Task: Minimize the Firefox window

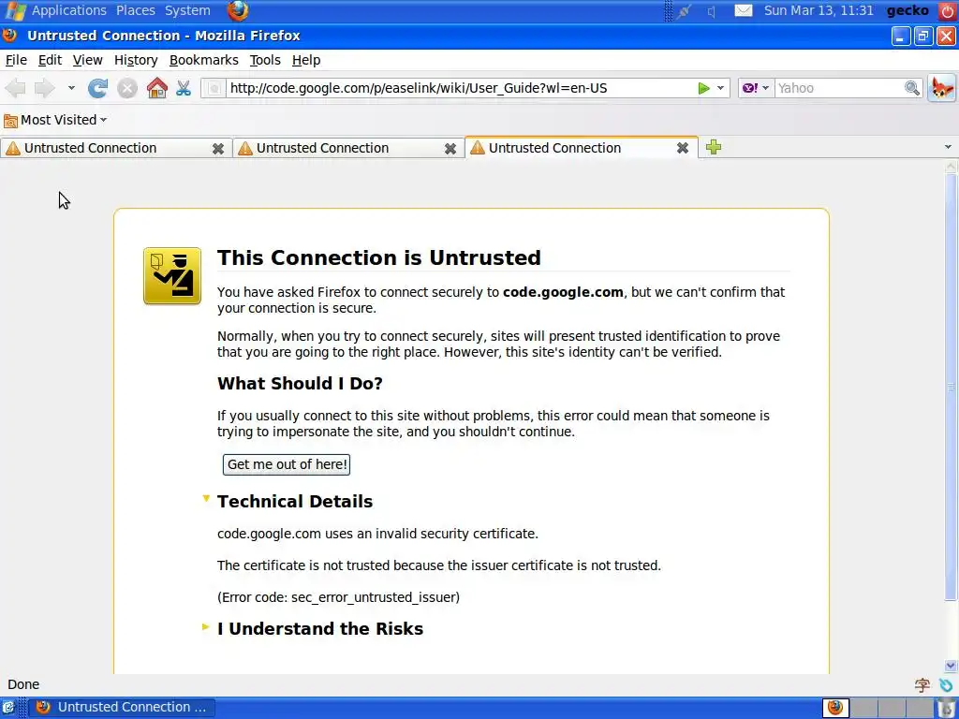Action: 900,37
